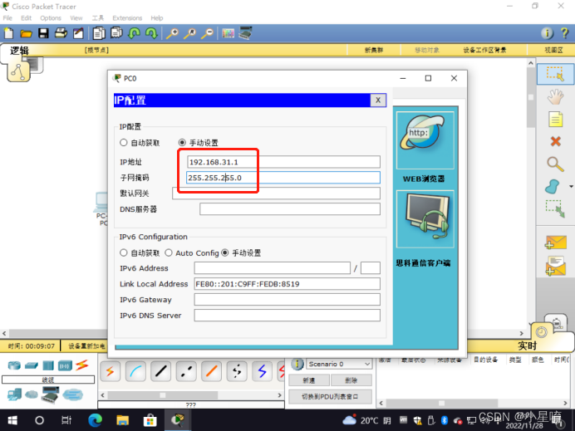Select the Routers device category icon
Screen dimensions: 575x431
pyautogui.click(x=14, y=365)
